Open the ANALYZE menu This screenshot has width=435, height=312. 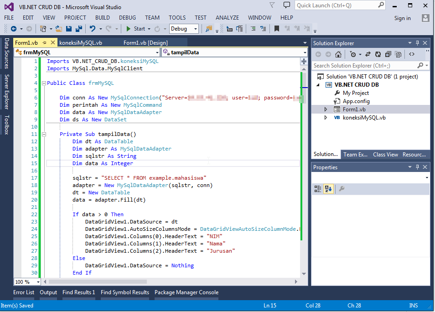coord(227,18)
